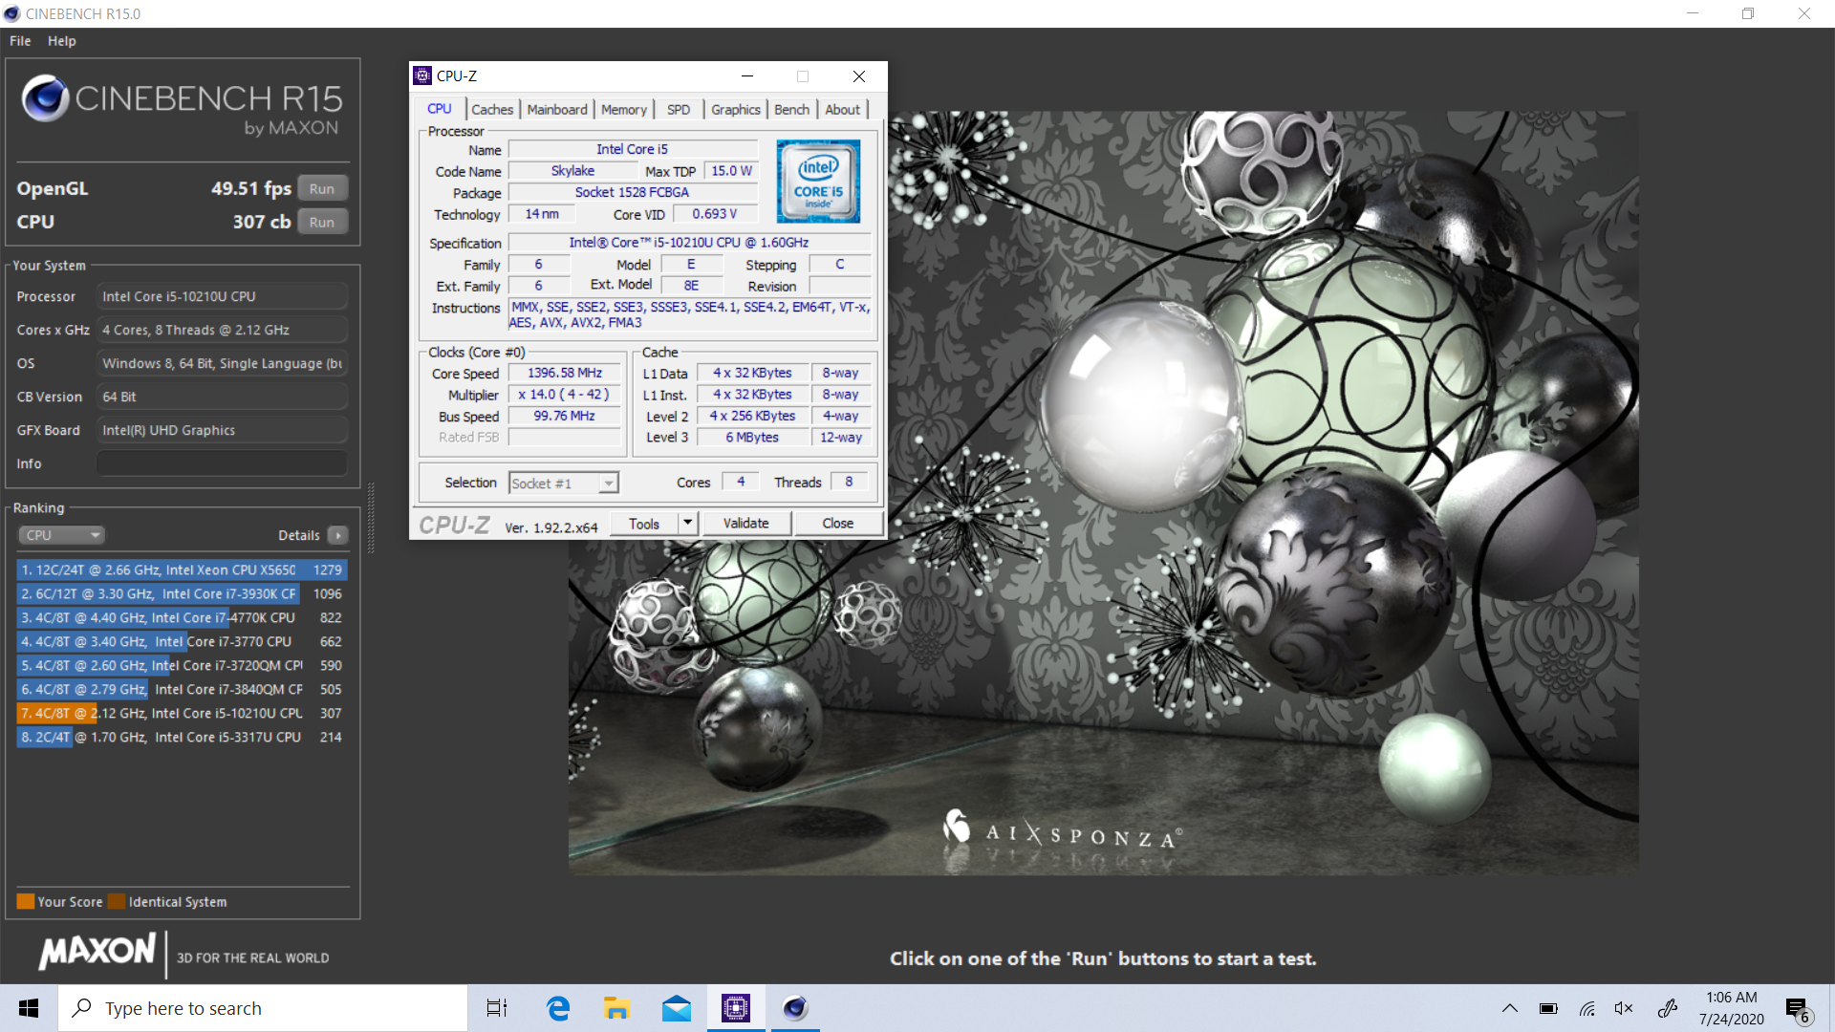Open the File menu in Cinebench
The height and width of the screenshot is (1032, 1835).
(x=20, y=41)
